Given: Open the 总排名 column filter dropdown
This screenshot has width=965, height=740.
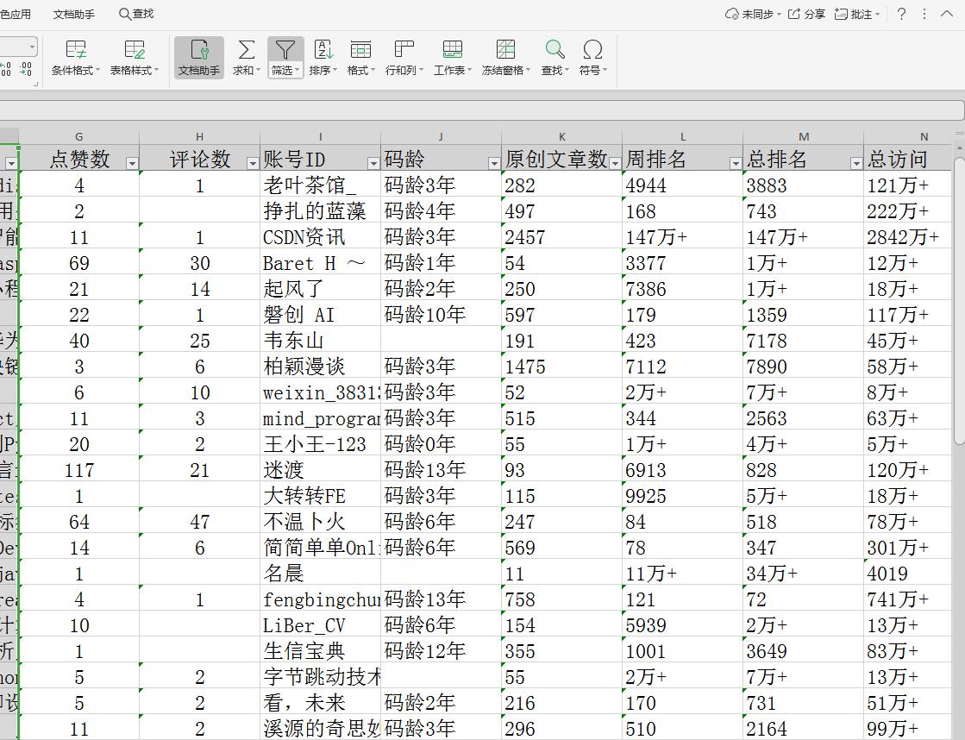Looking at the screenshot, I should click(855, 162).
